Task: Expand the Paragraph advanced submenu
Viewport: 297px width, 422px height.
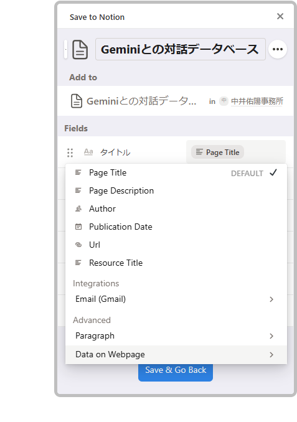Action: click(x=176, y=336)
